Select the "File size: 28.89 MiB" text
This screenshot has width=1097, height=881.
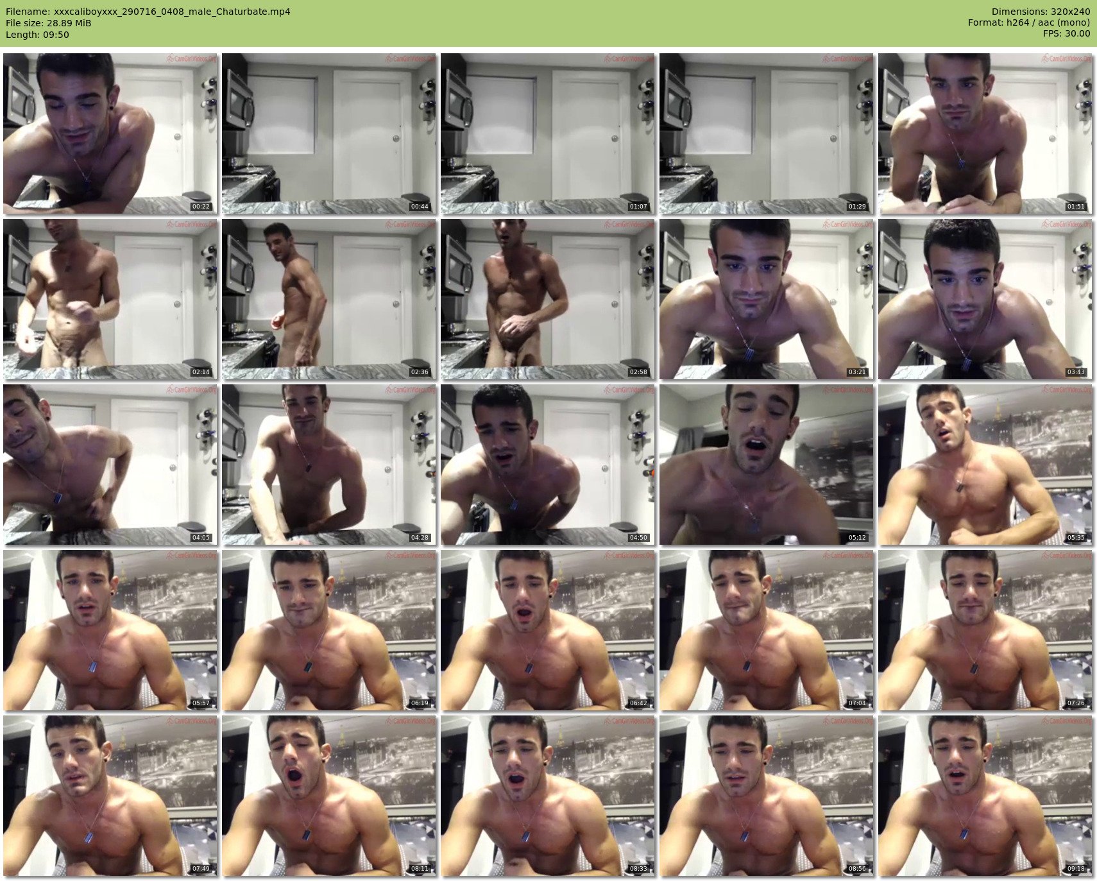tap(49, 23)
